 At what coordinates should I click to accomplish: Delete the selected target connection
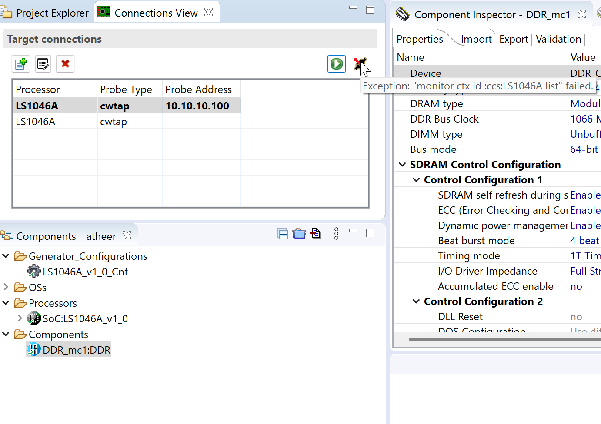click(65, 64)
